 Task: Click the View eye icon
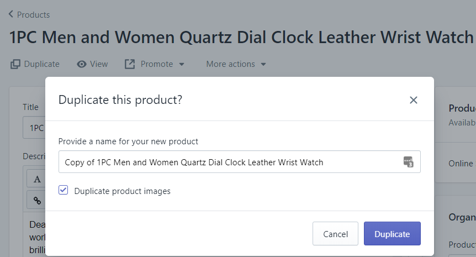pos(82,64)
